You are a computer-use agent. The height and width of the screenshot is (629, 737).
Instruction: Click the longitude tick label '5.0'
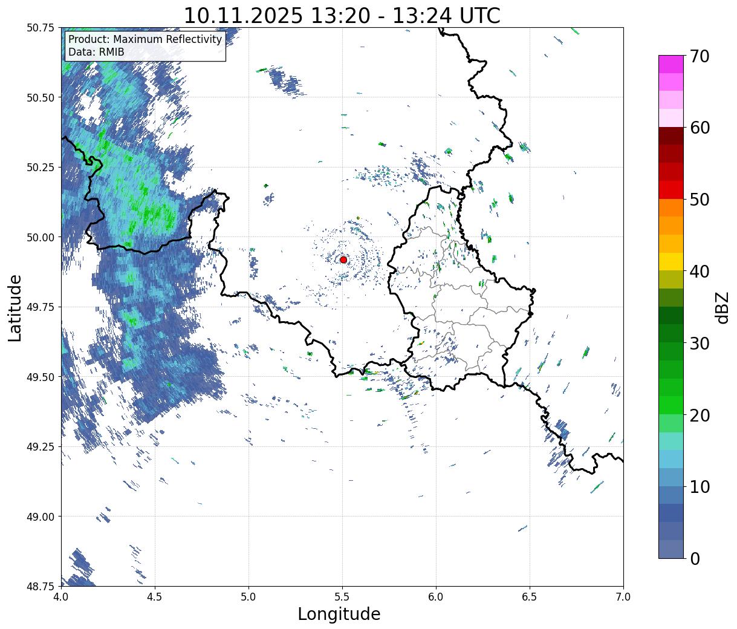(248, 596)
